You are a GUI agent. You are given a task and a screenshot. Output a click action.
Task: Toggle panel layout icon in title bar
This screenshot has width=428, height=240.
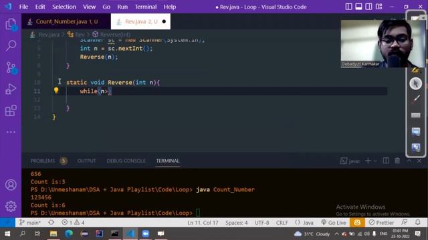point(358,7)
